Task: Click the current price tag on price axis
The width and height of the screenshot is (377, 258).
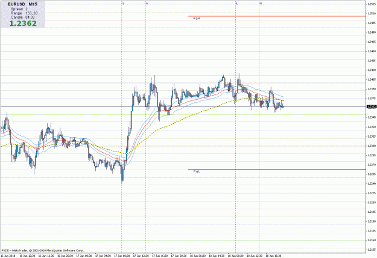Action: point(372,106)
